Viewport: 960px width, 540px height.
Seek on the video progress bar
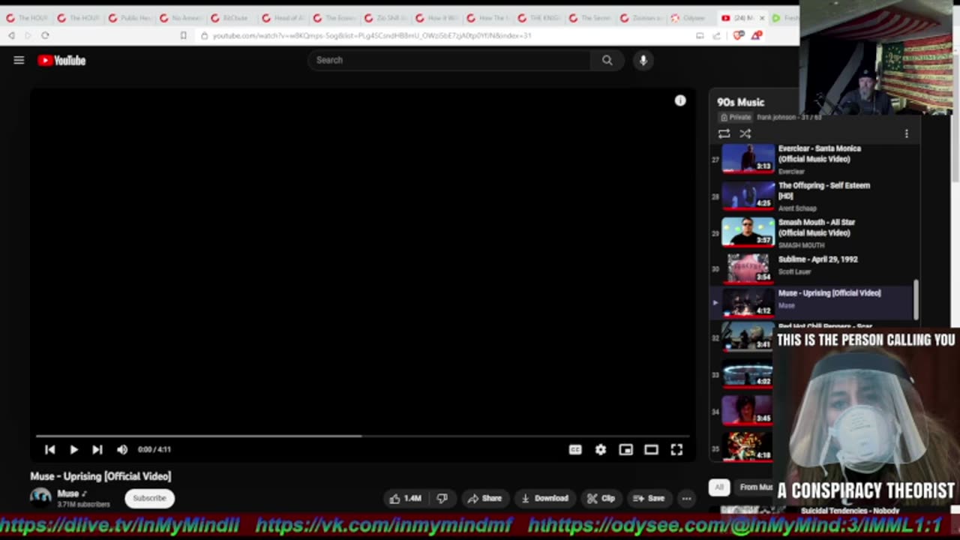pyautogui.click(x=362, y=435)
